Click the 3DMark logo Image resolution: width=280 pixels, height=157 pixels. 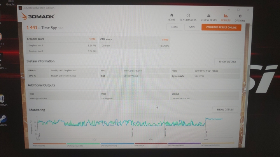coord(37,17)
